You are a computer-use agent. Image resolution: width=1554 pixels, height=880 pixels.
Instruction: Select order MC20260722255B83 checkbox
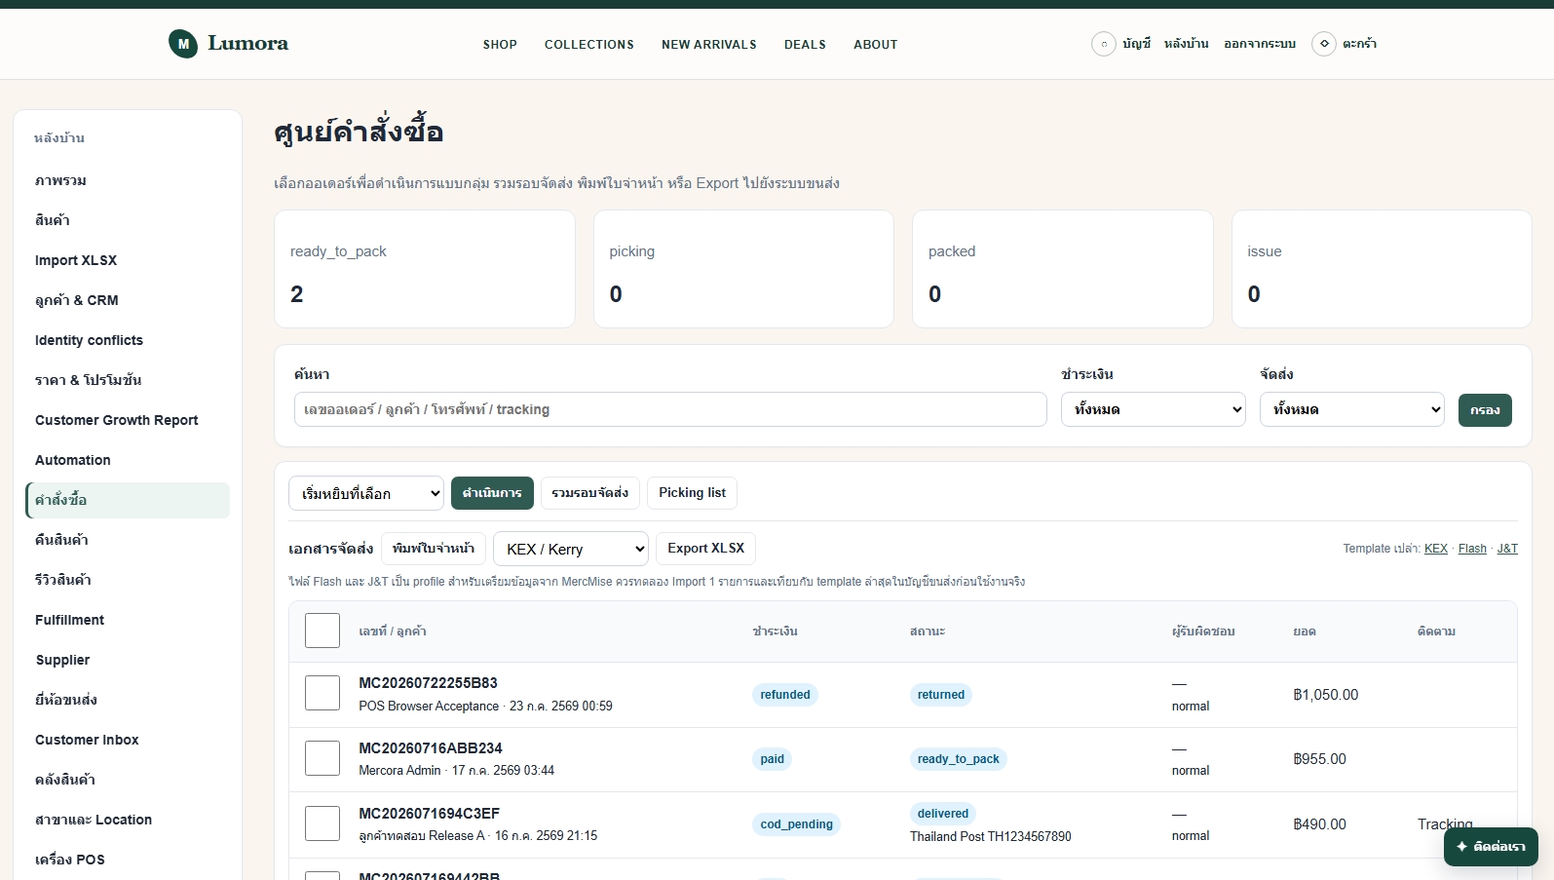click(322, 693)
